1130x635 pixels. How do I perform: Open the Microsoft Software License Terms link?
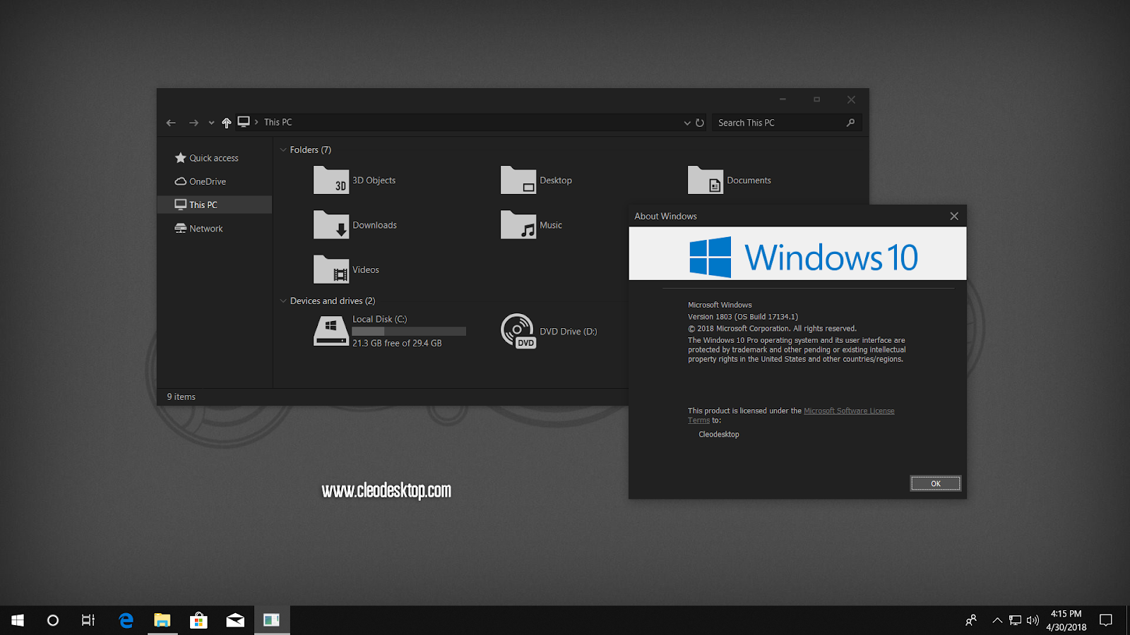pyautogui.click(x=791, y=416)
